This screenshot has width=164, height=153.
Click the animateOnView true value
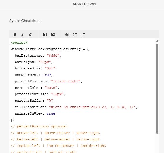point(51,113)
